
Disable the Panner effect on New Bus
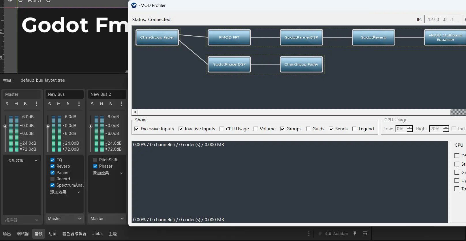pyautogui.click(x=52, y=173)
